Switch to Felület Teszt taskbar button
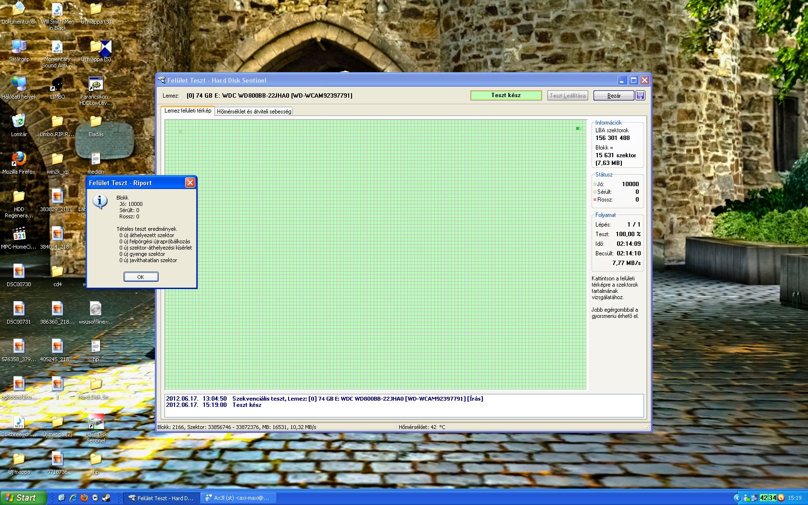Viewport: 808px width, 505px height. 161,498
